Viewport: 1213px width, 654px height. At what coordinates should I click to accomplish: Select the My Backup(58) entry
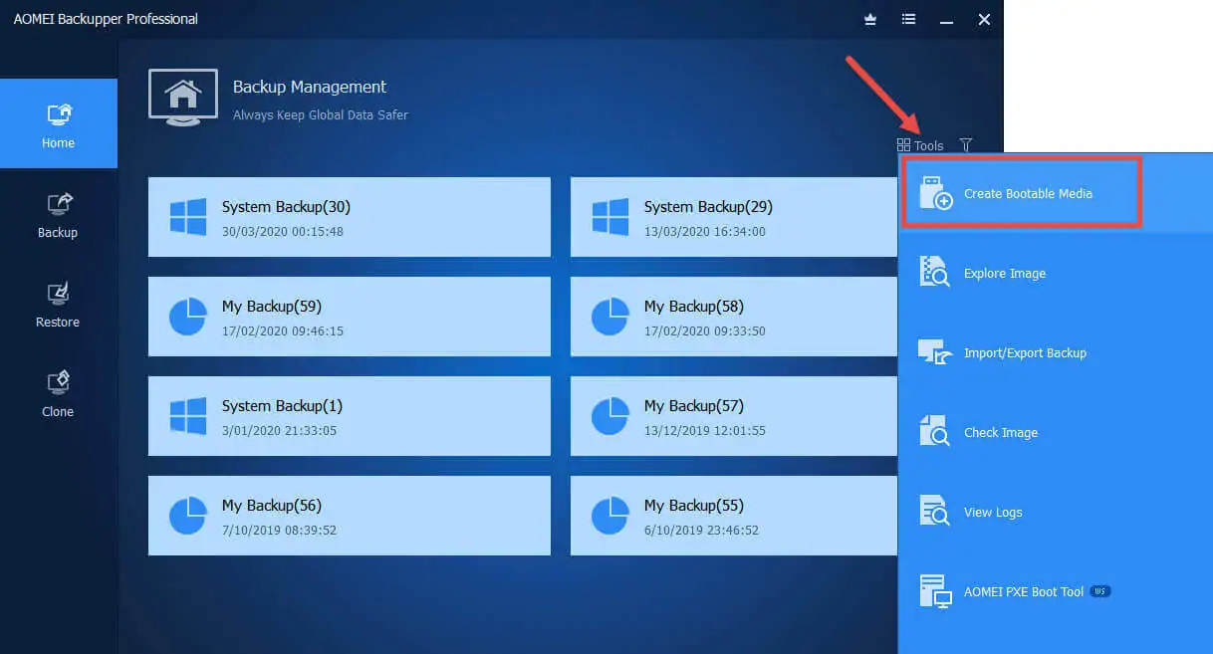tap(733, 317)
